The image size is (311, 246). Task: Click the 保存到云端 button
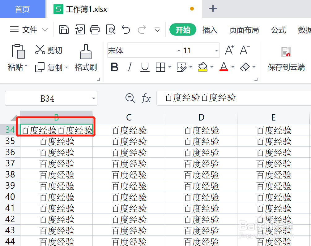point(286,59)
